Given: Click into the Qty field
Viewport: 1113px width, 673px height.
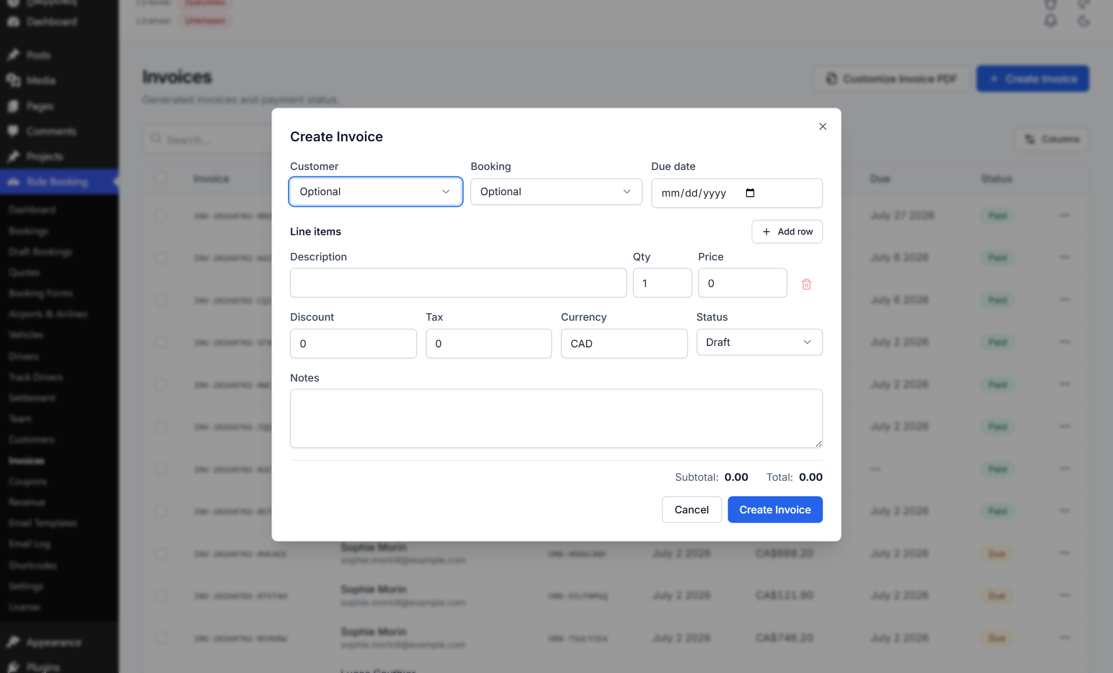Looking at the screenshot, I should [662, 283].
